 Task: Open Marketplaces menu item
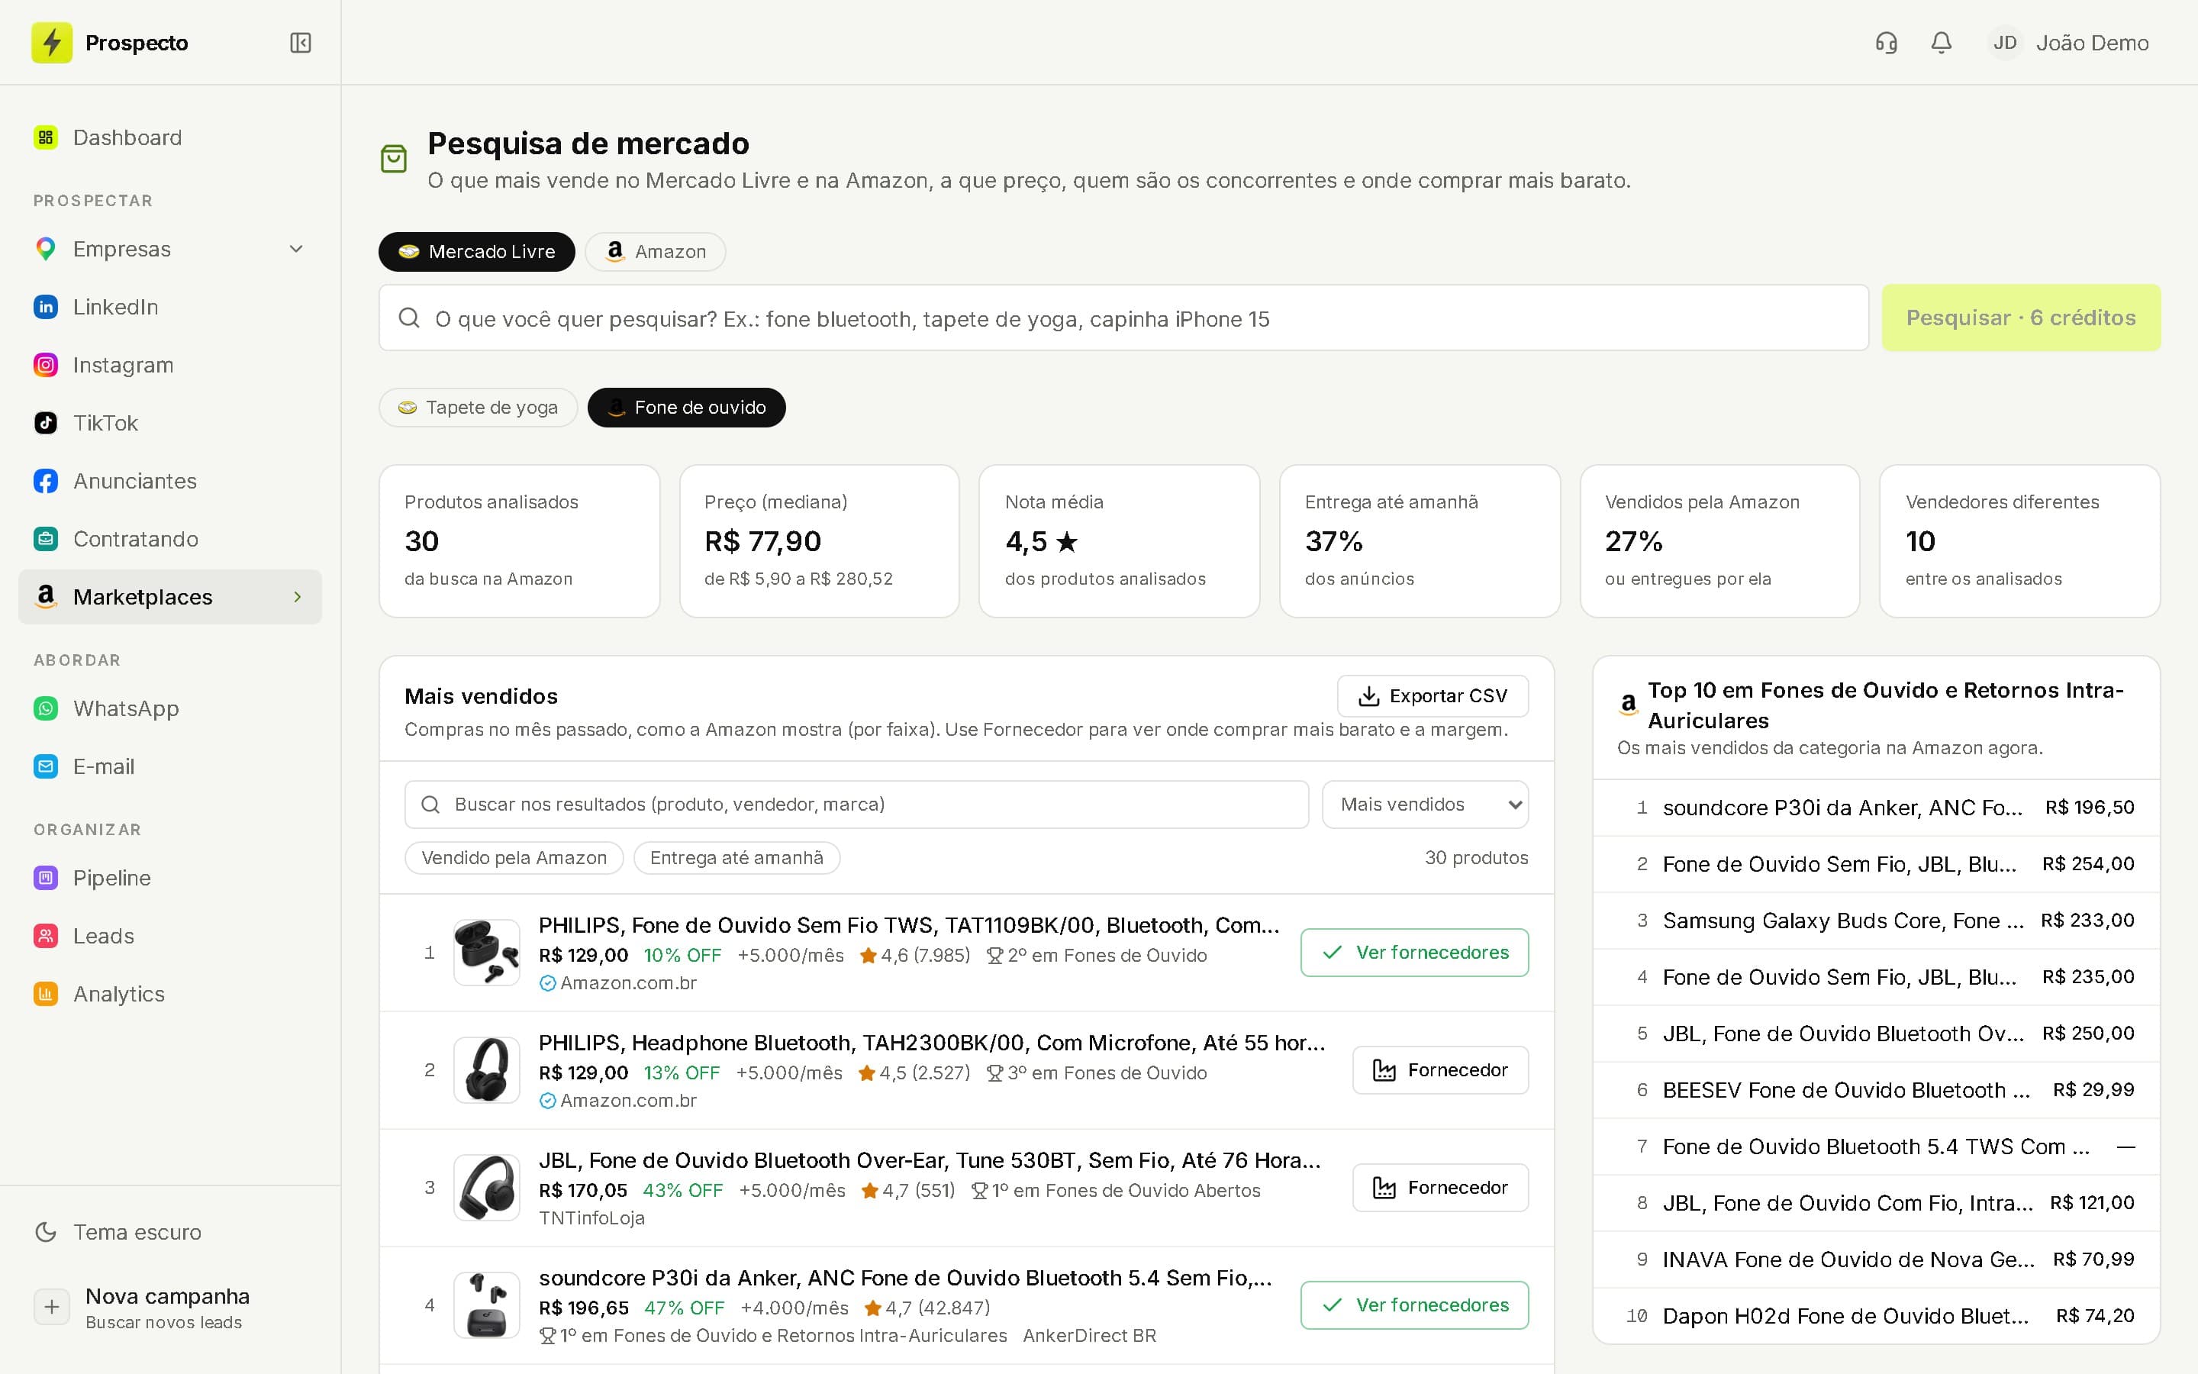(x=170, y=597)
